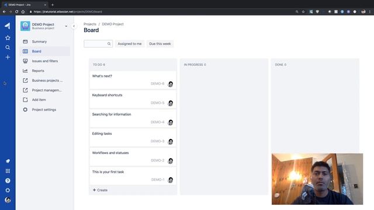The image size is (374, 210).
Task: Open Summary in the project sidebar
Action: coord(45,41)
